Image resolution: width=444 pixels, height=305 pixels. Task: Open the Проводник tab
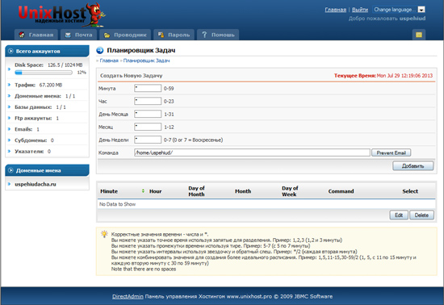click(125, 35)
